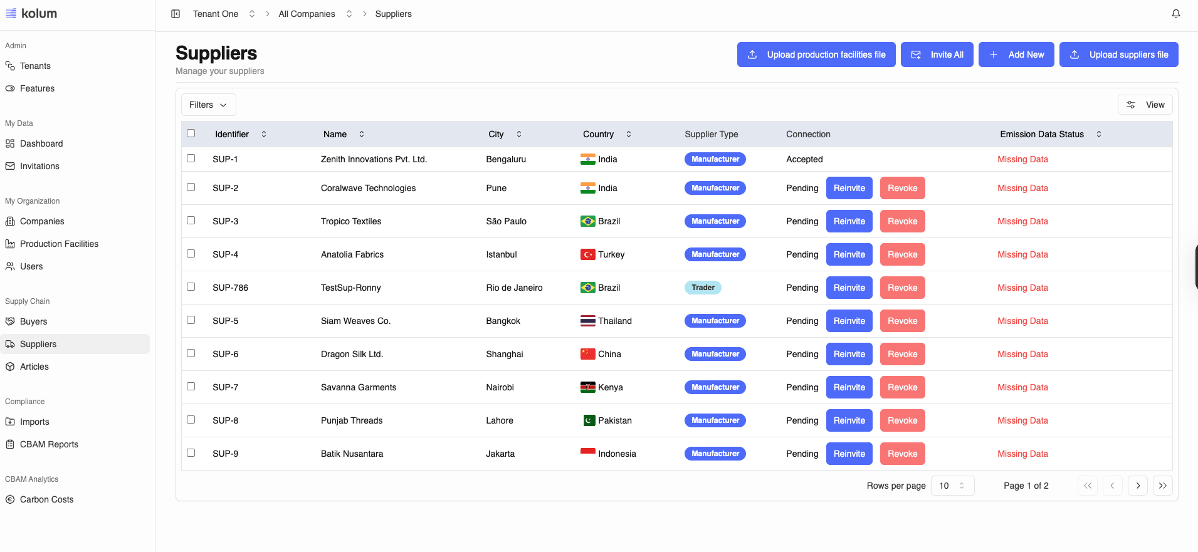Jump to last page arrow
1198x552 pixels.
pyautogui.click(x=1162, y=486)
